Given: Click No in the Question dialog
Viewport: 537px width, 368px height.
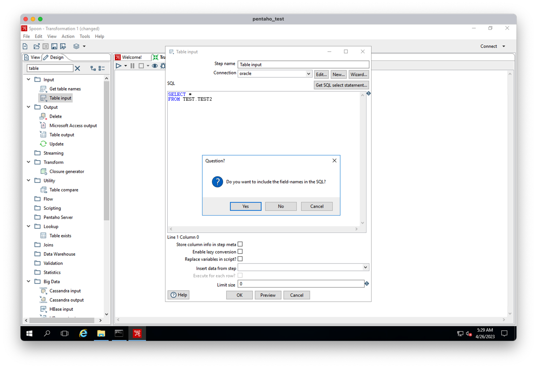Looking at the screenshot, I should (x=281, y=206).
